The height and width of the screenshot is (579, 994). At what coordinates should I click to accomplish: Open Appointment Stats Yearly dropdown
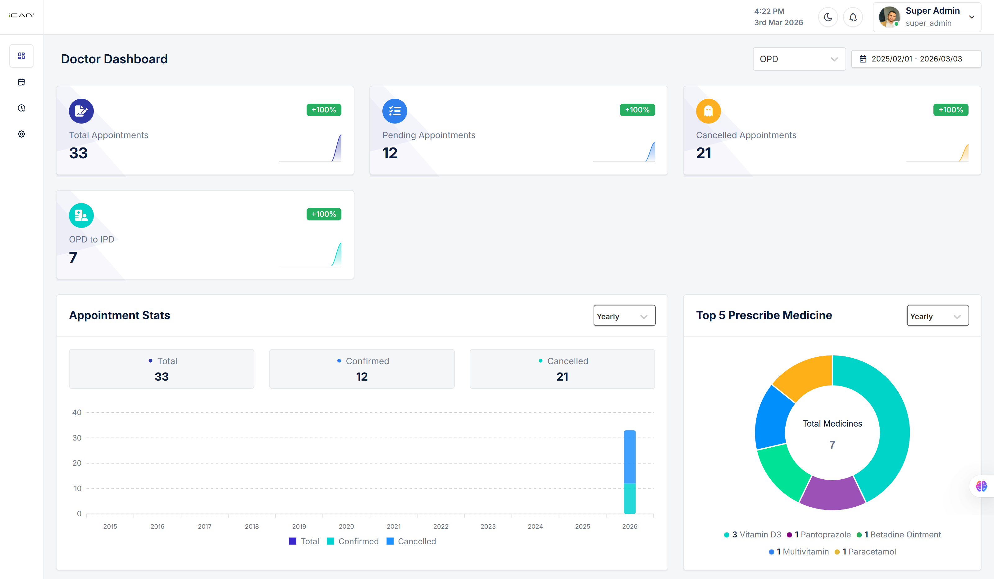pyautogui.click(x=624, y=316)
